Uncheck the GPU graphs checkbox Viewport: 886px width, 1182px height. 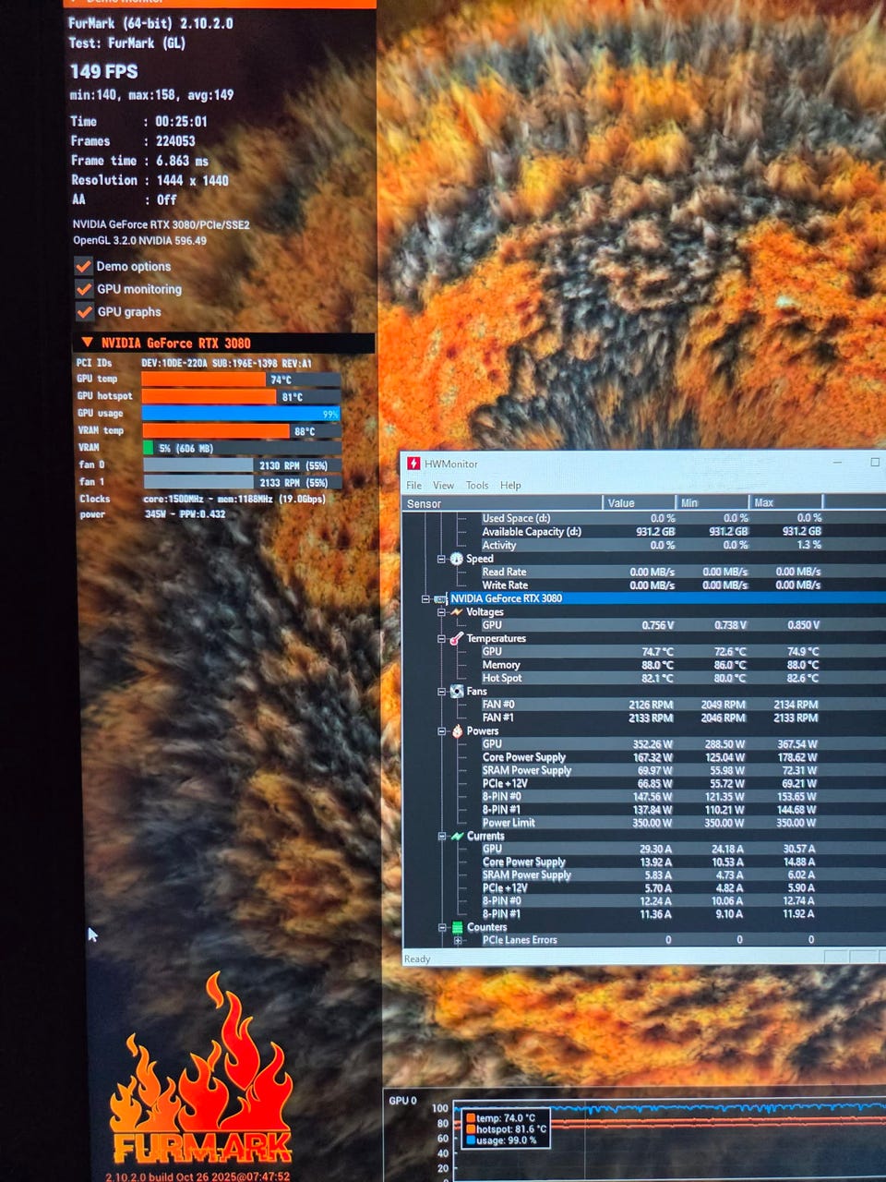coord(84,312)
